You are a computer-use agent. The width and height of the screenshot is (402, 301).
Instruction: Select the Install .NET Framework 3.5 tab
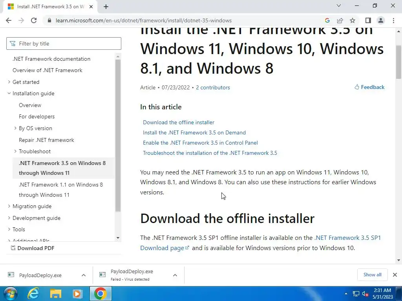(50, 7)
